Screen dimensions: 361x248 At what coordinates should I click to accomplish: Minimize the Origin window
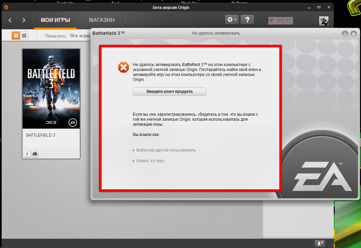[x=309, y=7]
